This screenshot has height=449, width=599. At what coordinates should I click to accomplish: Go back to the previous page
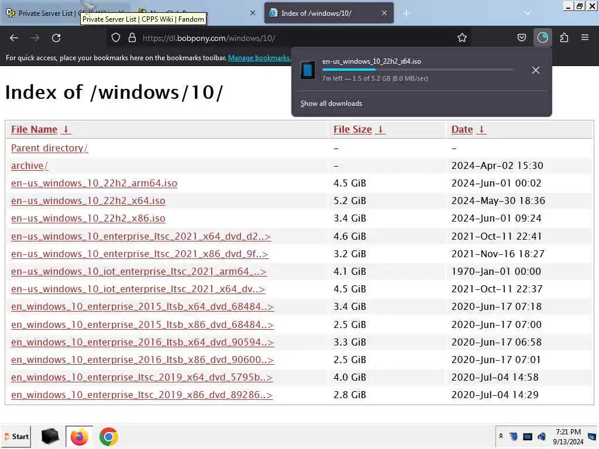tap(14, 38)
